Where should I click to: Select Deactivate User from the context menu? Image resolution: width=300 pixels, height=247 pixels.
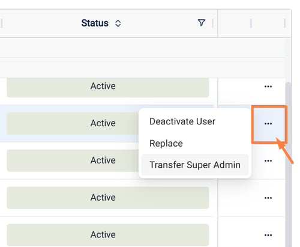(x=182, y=121)
